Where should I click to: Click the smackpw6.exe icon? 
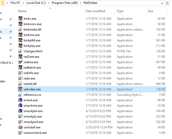pyautogui.click(x=20, y=122)
